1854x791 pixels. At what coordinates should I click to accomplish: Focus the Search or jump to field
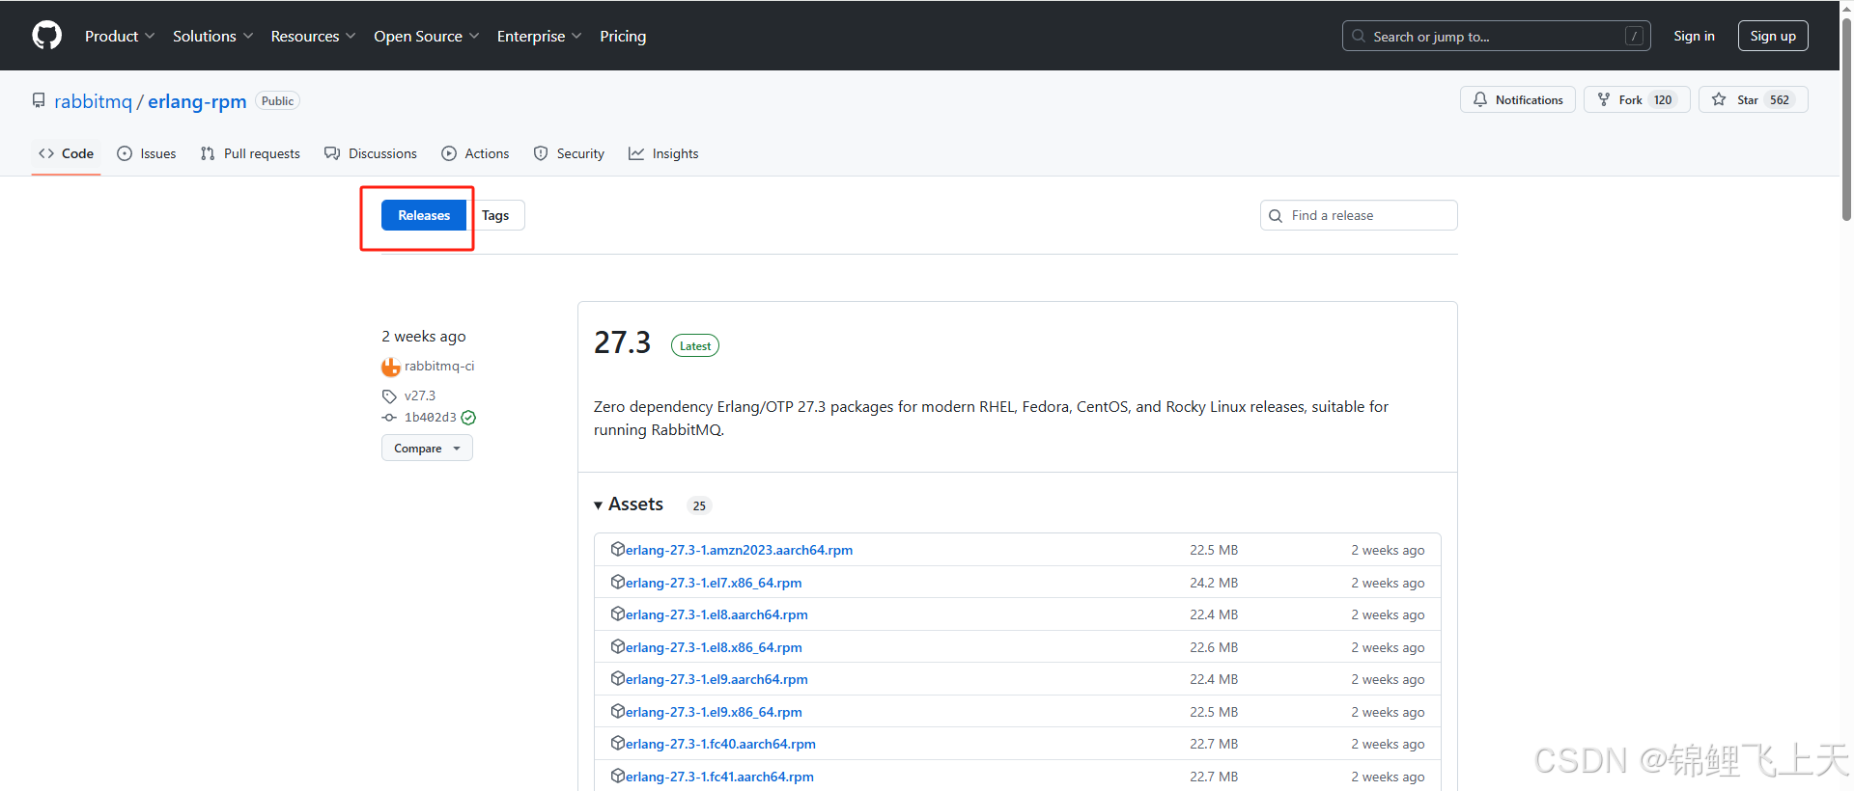pos(1496,36)
